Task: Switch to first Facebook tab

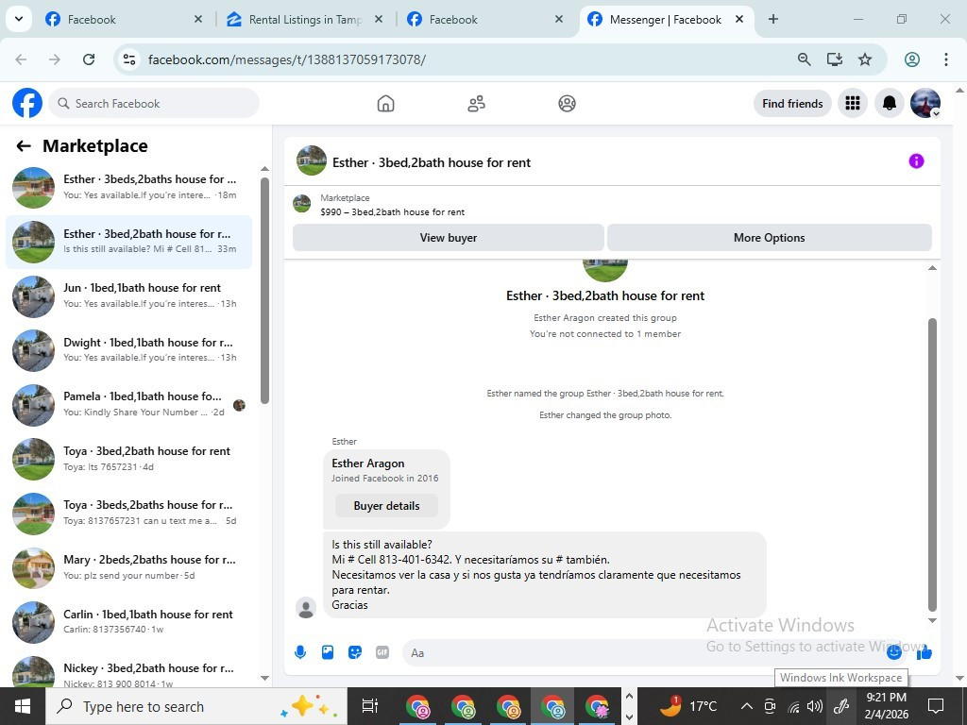Action: pyautogui.click(x=124, y=20)
